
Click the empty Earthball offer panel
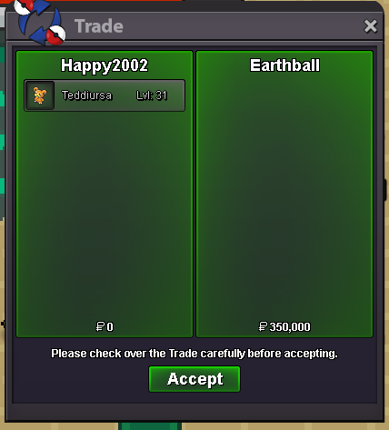click(x=284, y=194)
